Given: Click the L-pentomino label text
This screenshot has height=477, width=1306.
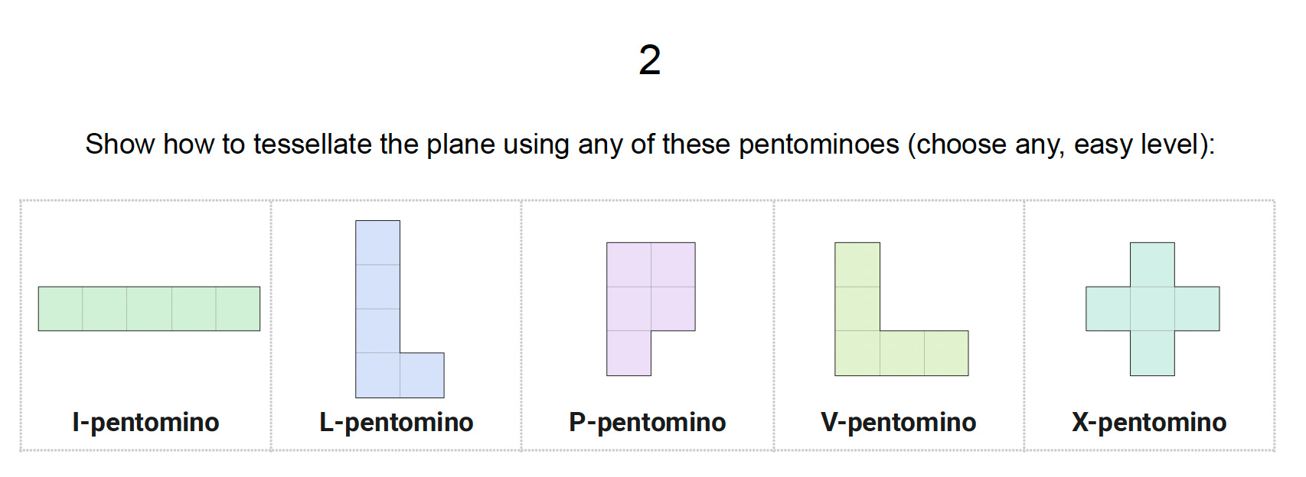Looking at the screenshot, I should point(397,422).
